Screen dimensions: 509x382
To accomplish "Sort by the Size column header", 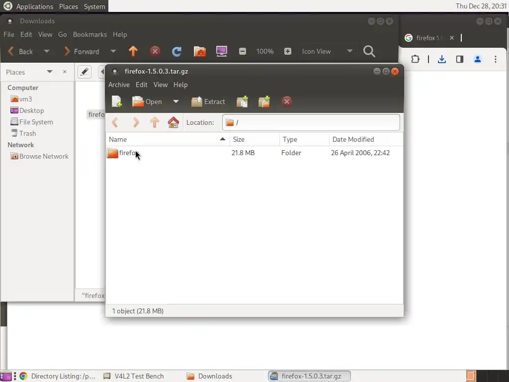I will 254,139.
